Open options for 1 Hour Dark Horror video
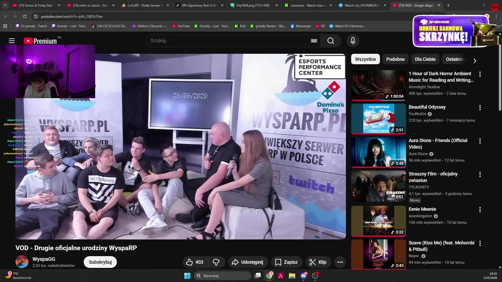Viewport: 502px width, 282px height. (480, 74)
